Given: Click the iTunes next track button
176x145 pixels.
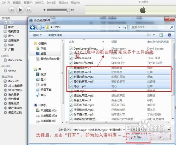Looking at the screenshot, I should click(29, 10).
